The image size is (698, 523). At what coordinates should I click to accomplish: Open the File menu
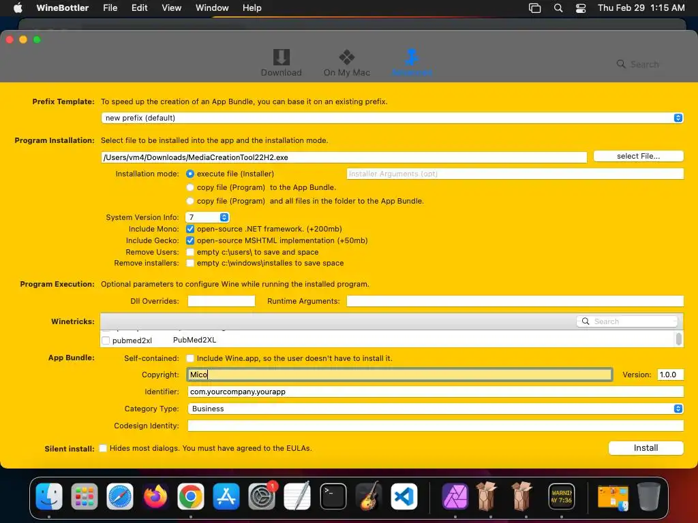coord(110,8)
